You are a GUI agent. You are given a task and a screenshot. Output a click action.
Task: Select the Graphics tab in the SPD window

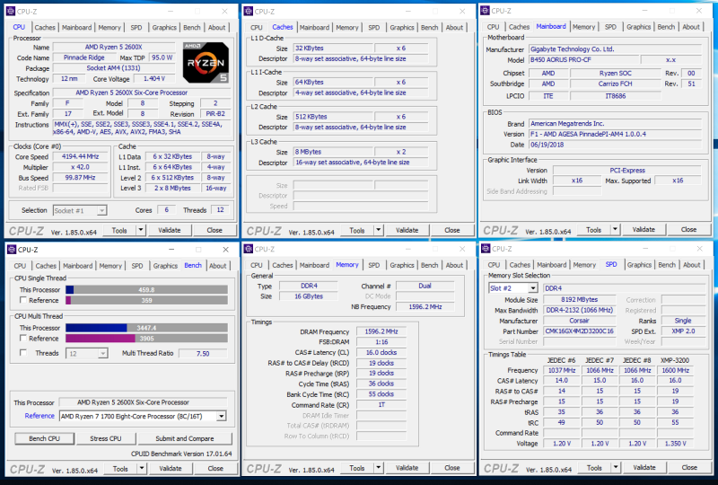639,265
